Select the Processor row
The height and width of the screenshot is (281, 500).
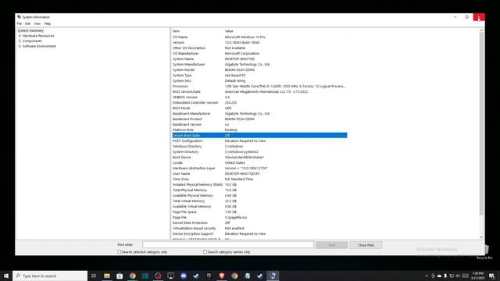[259, 87]
